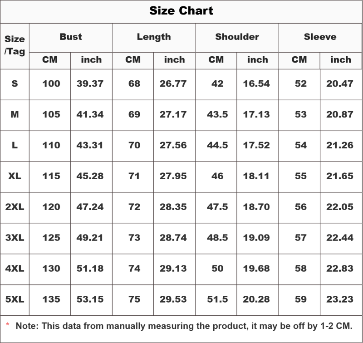Select the XL size row label
Image resolution: width=363 pixels, height=343 pixels.
[15, 176]
